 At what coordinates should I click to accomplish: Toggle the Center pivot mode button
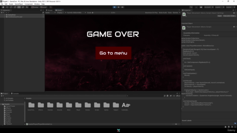point(35,7)
